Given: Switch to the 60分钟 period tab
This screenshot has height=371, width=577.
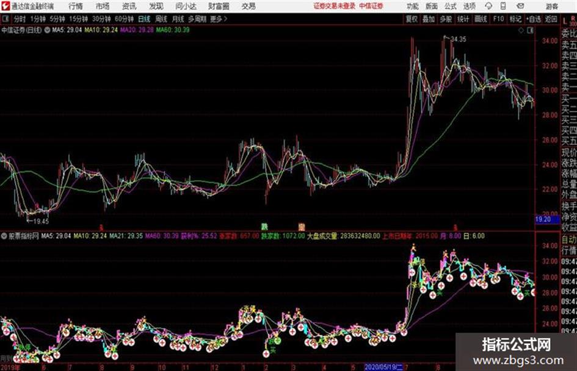Looking at the screenshot, I should (x=124, y=19).
